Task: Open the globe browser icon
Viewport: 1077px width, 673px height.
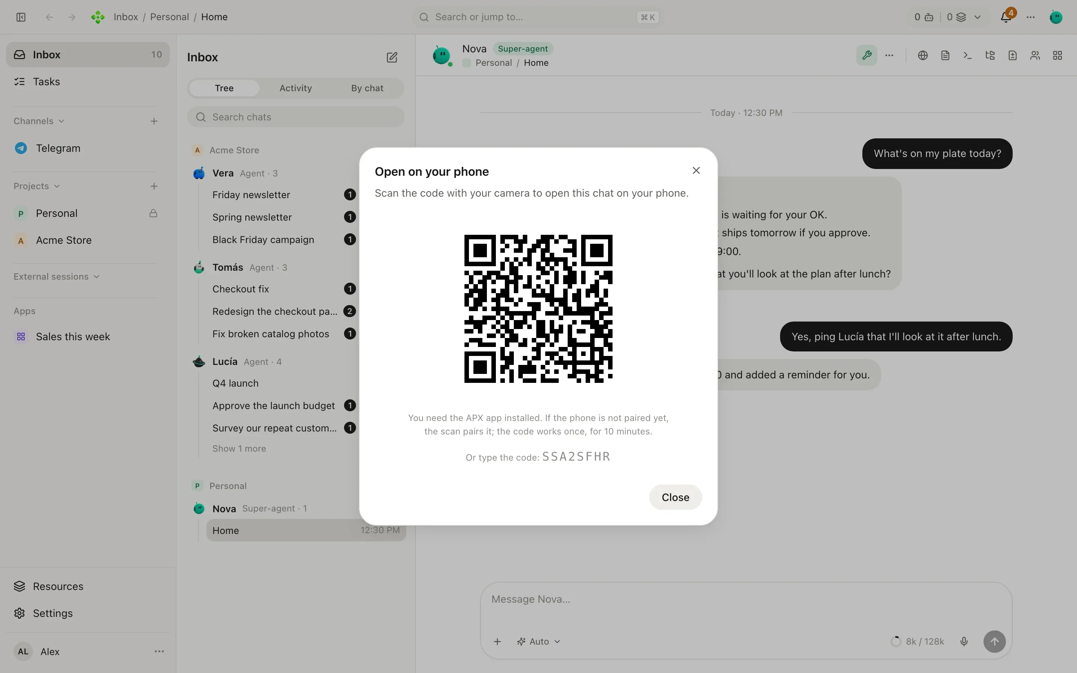Action: pyautogui.click(x=923, y=55)
